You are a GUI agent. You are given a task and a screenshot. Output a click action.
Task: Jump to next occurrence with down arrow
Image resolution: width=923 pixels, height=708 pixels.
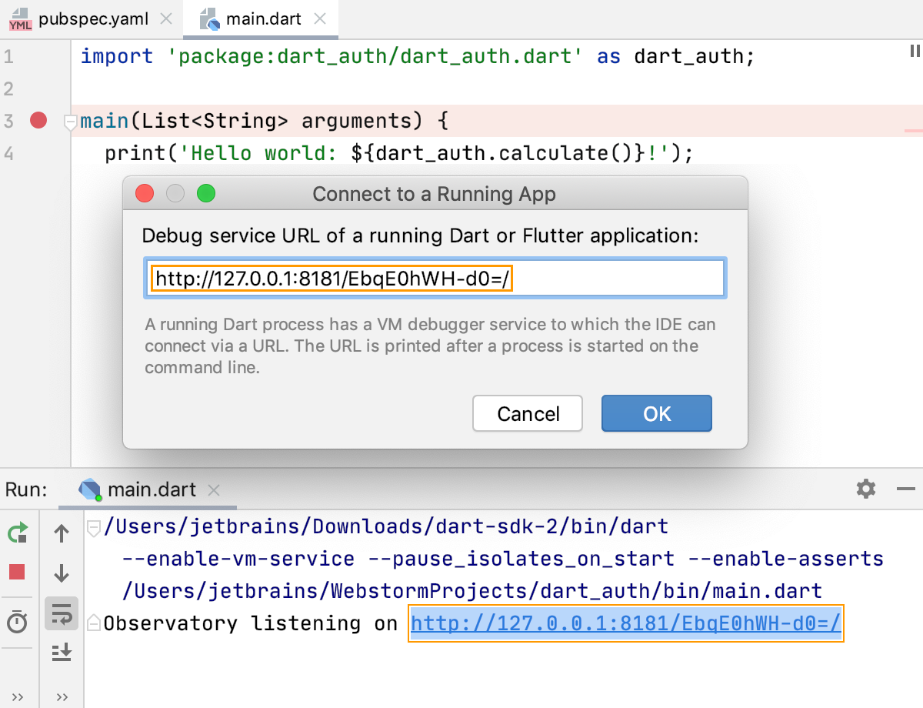click(62, 573)
